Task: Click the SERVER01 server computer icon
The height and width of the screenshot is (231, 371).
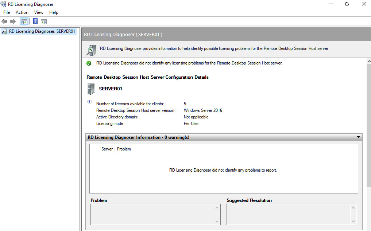Action: tap(91, 89)
